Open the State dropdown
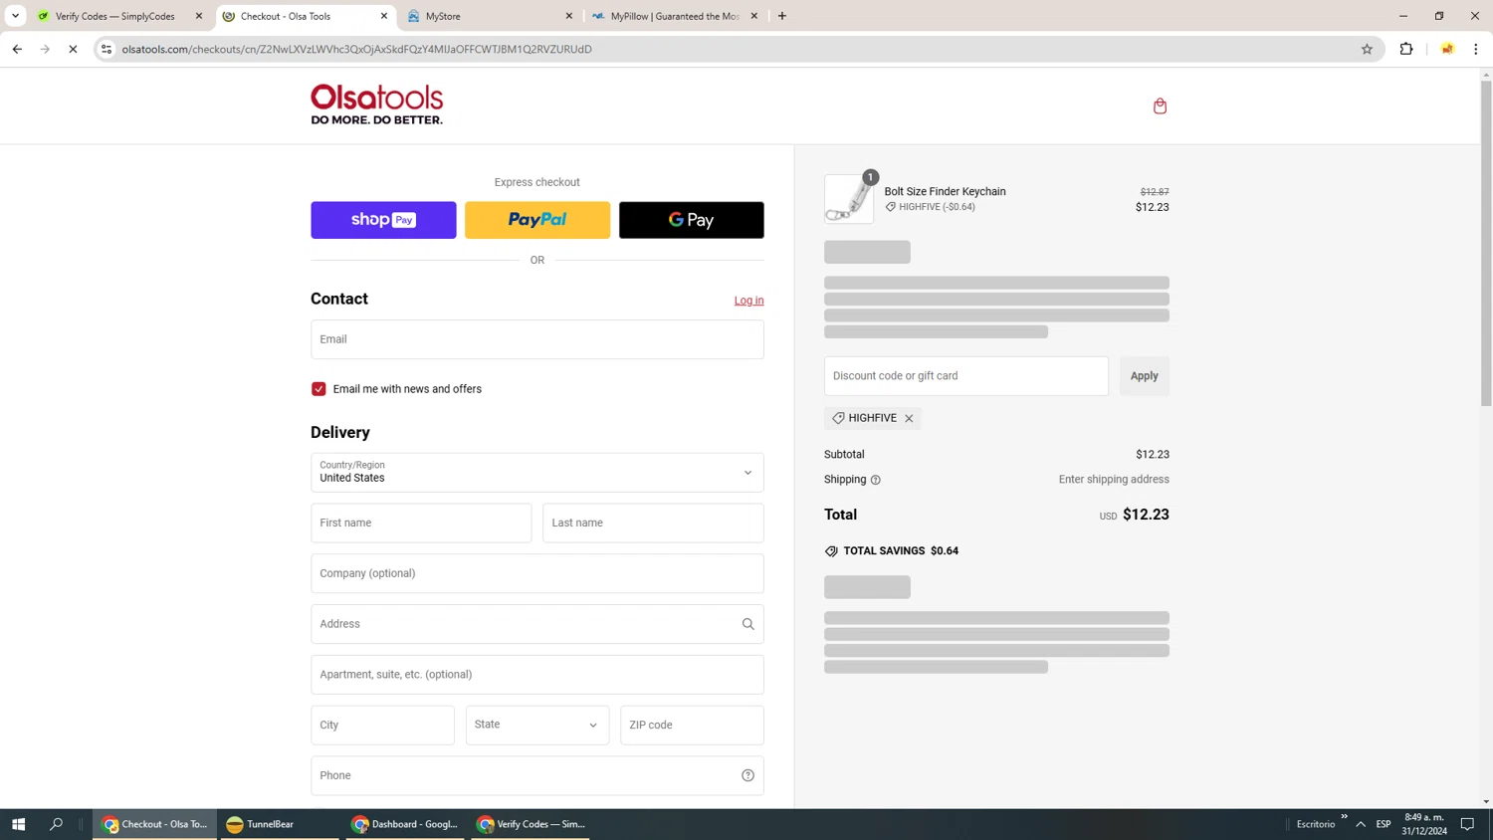1493x840 pixels. point(537,725)
